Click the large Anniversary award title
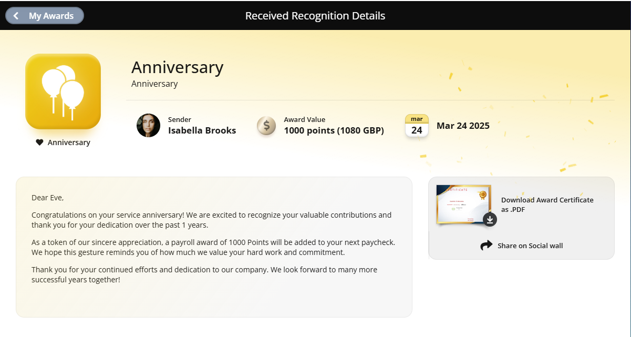Viewport: 631px width, 337px height. tap(178, 67)
